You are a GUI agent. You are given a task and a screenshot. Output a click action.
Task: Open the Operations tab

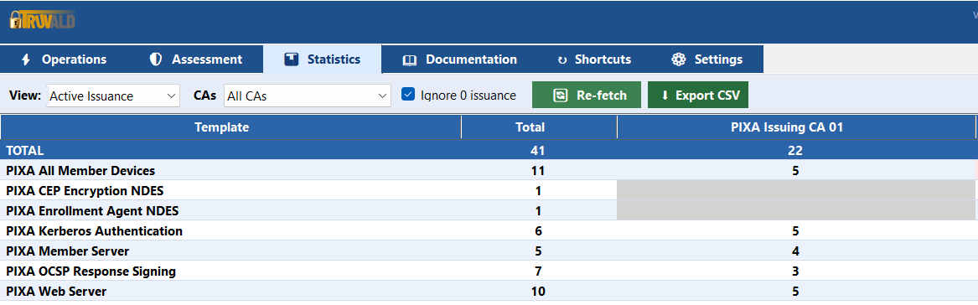coord(65,59)
